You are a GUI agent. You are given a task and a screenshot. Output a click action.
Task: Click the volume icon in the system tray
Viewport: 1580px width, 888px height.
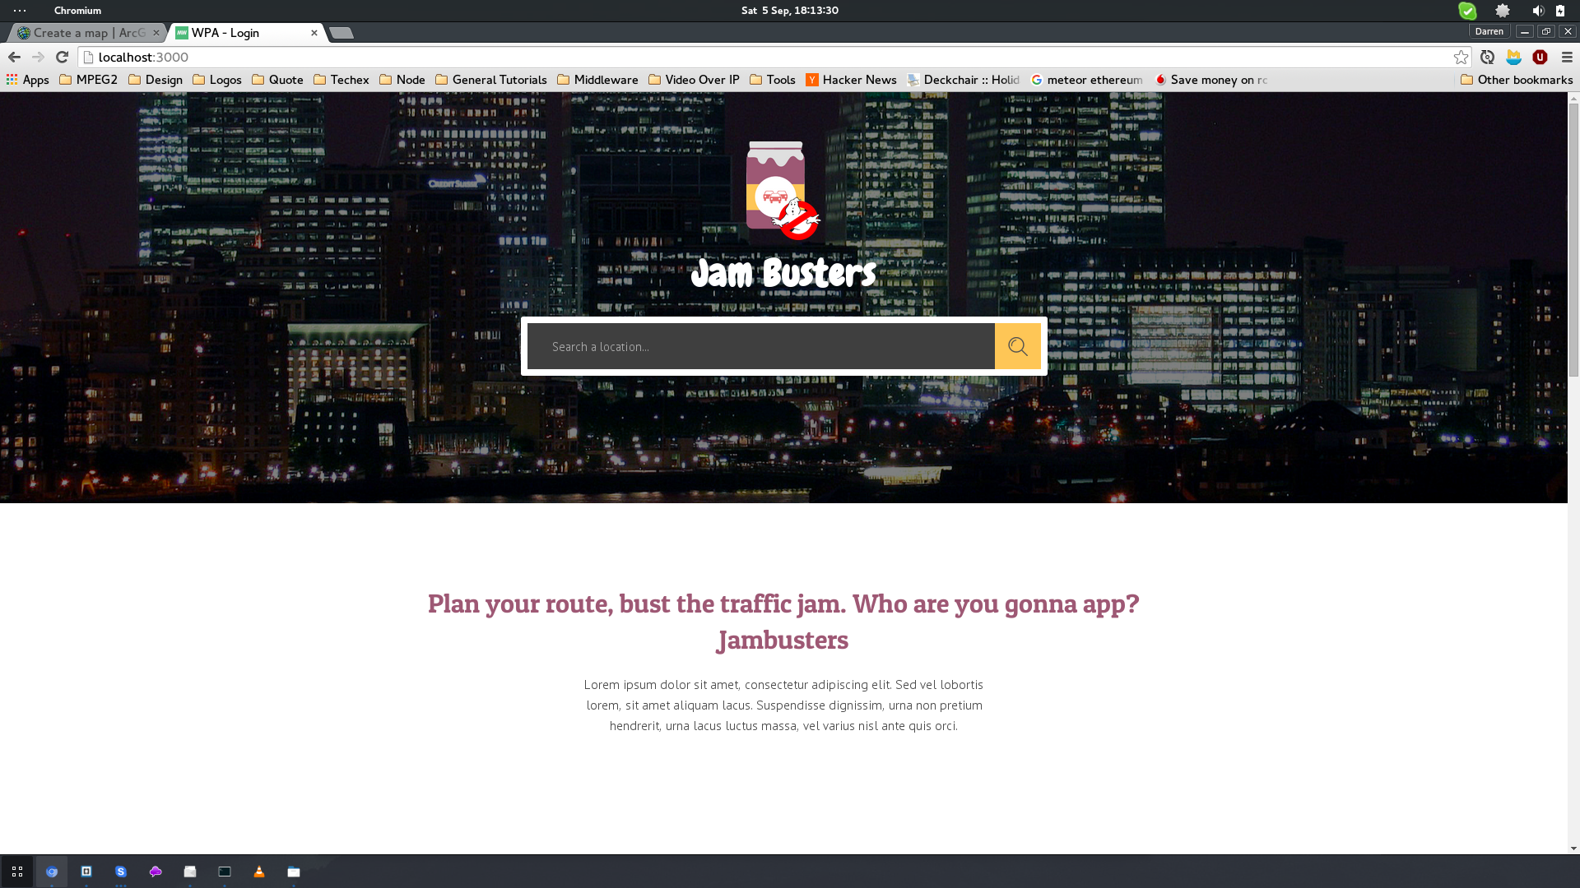click(x=1537, y=11)
